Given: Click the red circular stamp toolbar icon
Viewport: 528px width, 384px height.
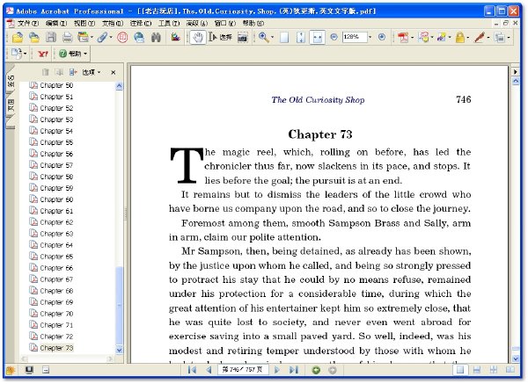Looking at the screenshot, I should point(122,37).
